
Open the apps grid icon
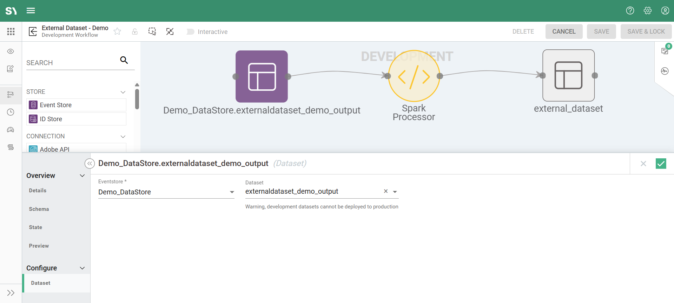[11, 32]
